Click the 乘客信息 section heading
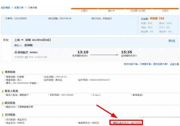 tap(10, 72)
